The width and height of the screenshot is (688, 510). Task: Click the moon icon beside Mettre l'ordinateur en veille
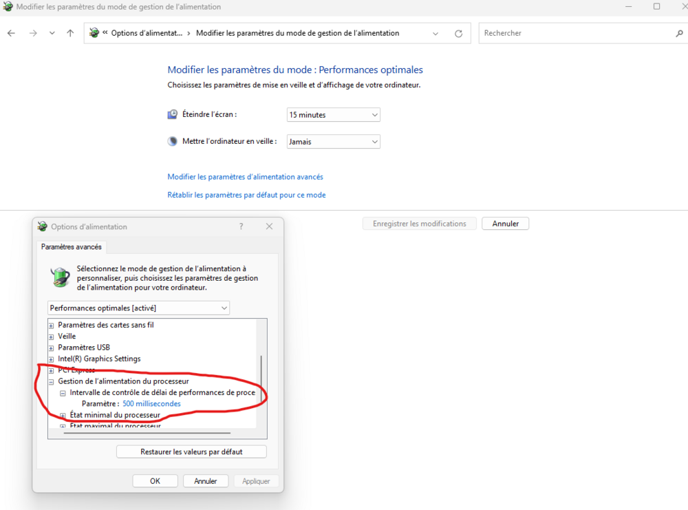point(173,141)
